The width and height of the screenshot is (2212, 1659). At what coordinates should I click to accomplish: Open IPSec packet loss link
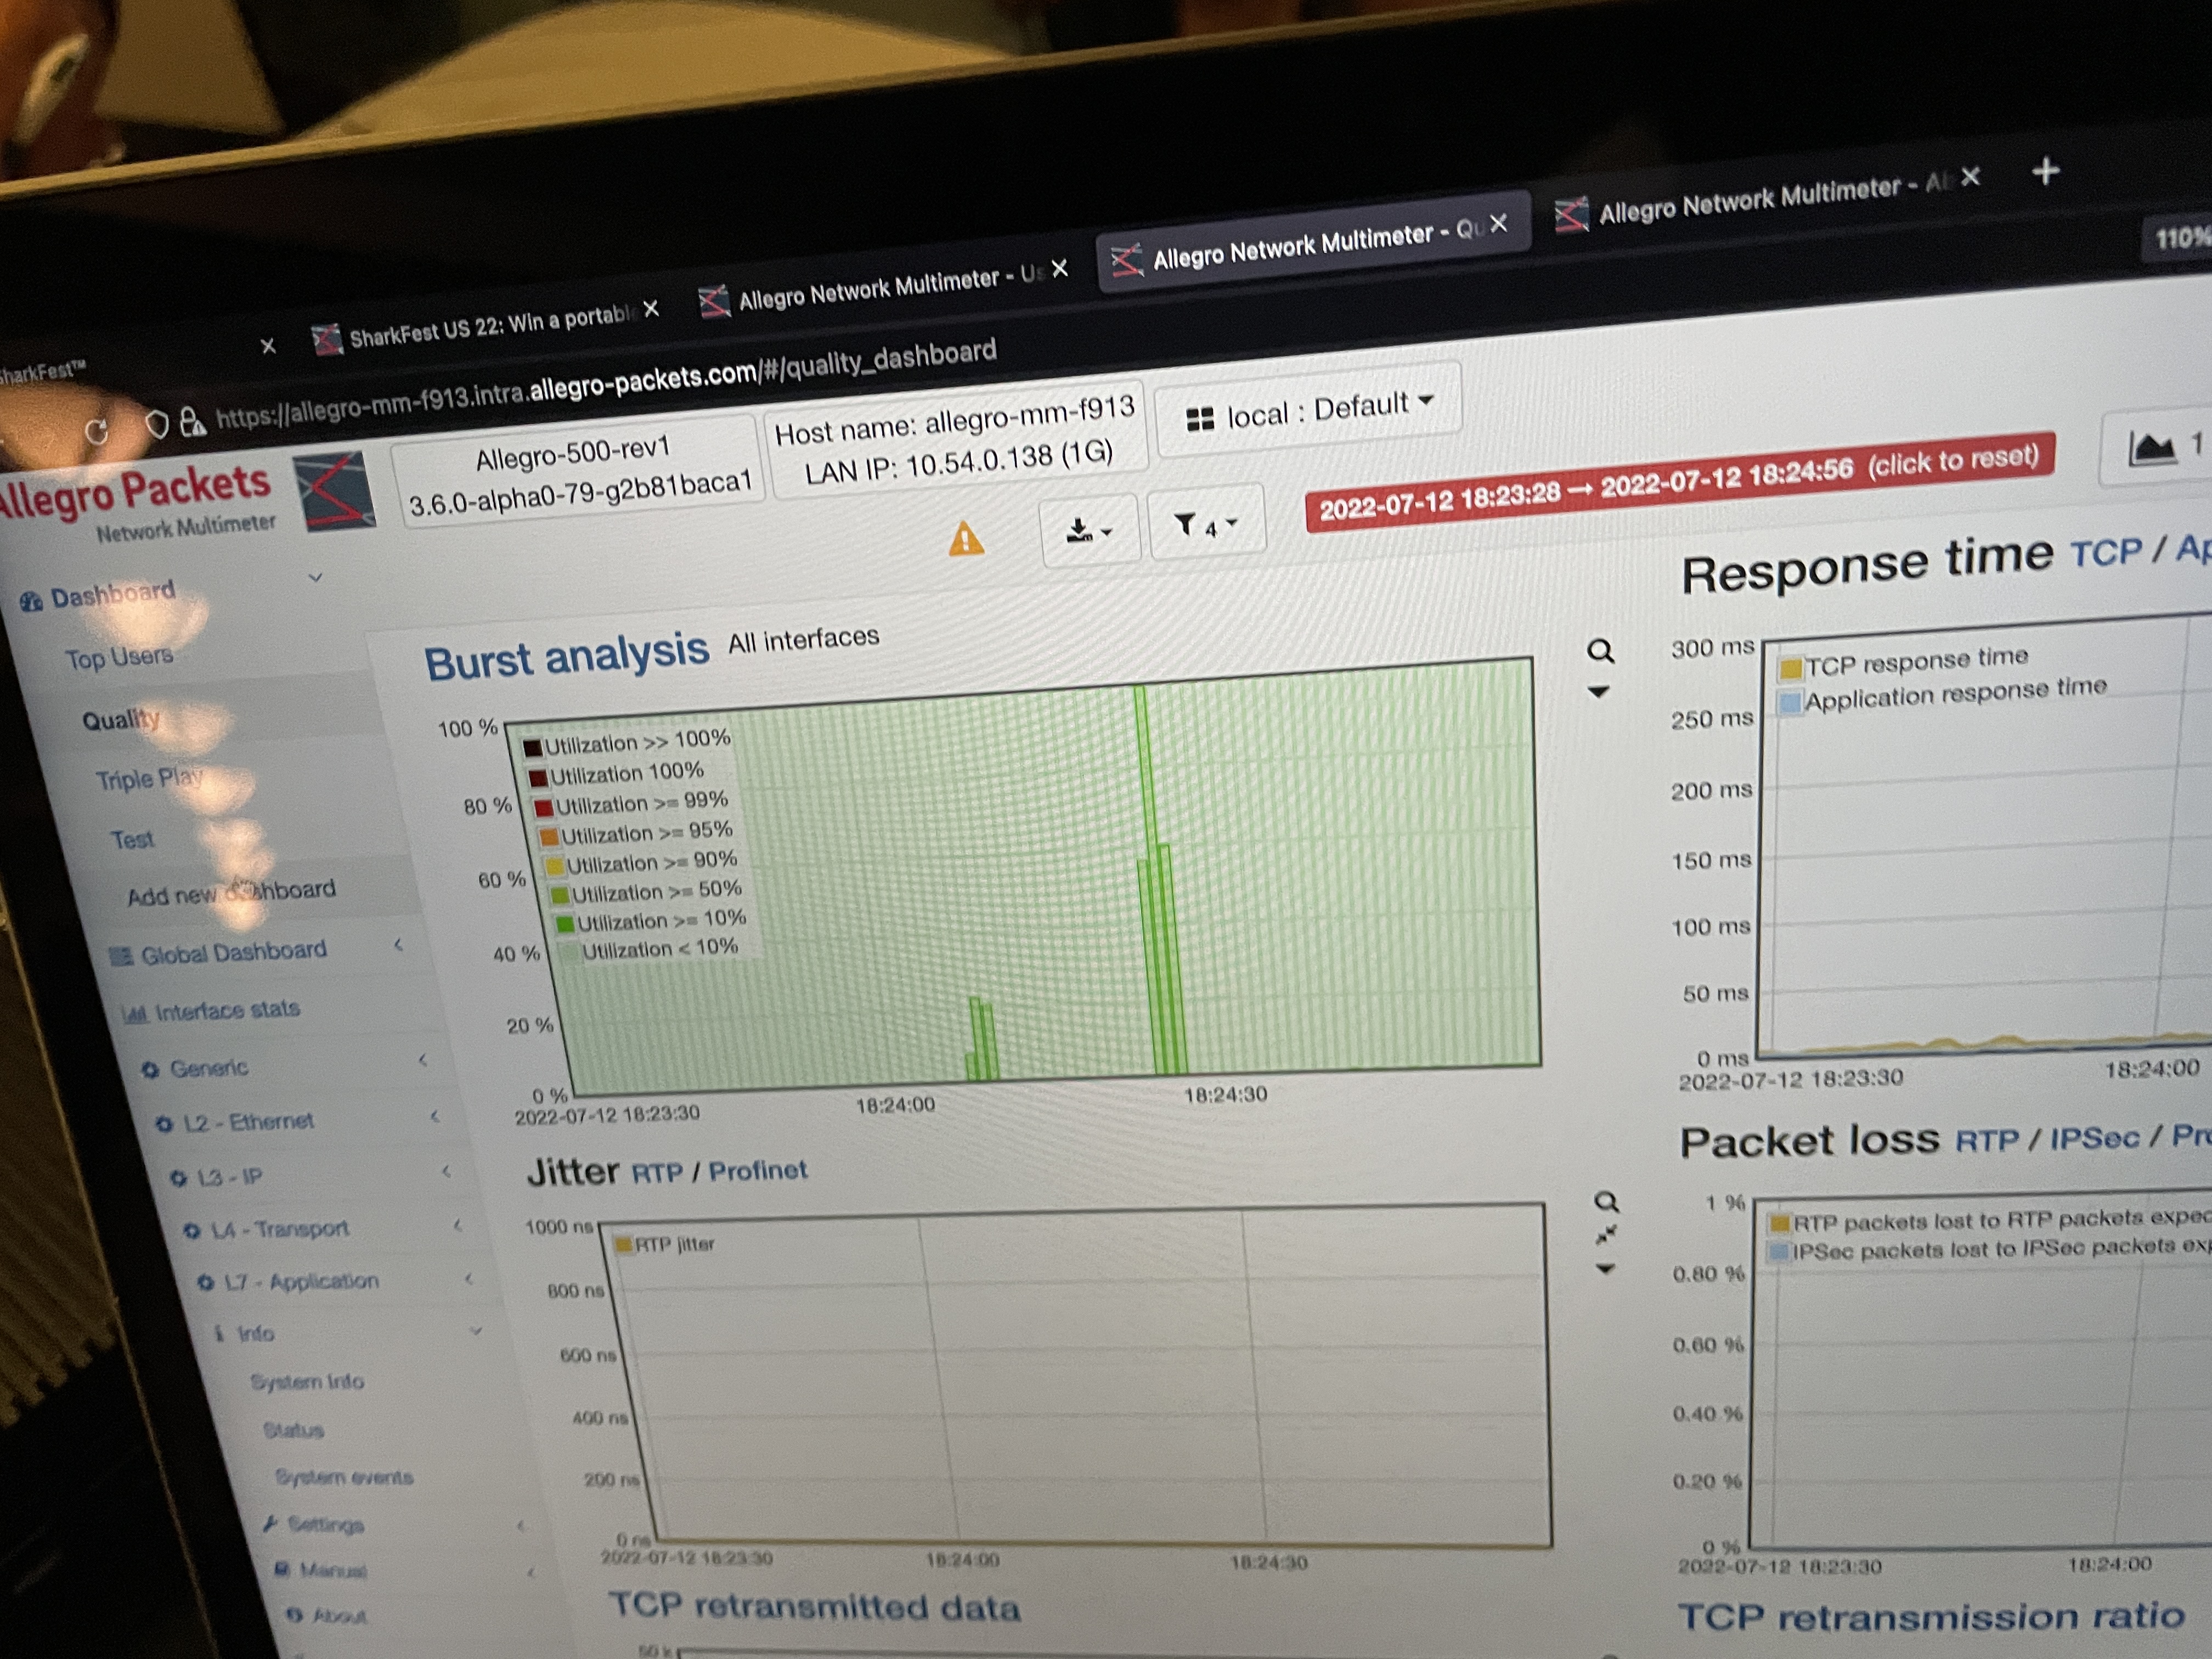click(2094, 1138)
